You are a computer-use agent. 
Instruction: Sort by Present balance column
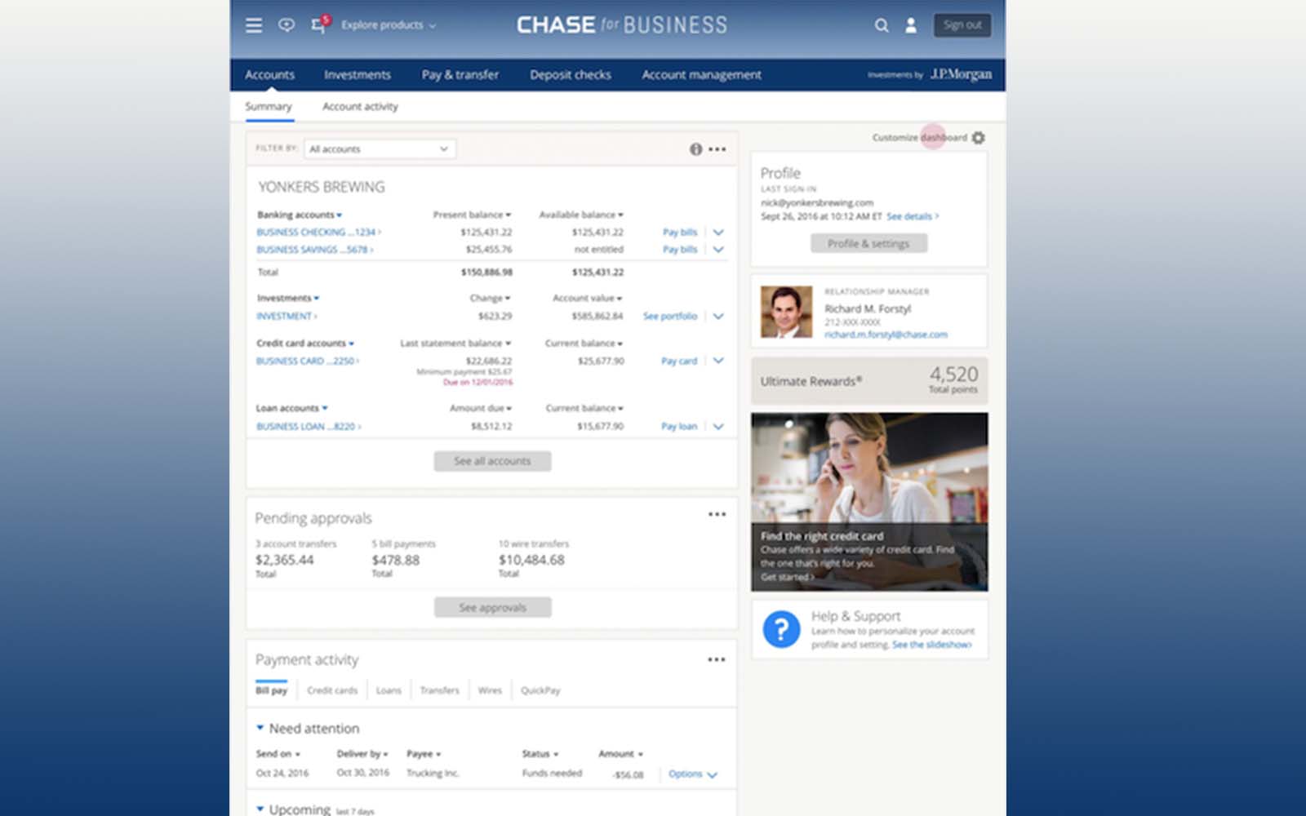coord(472,215)
